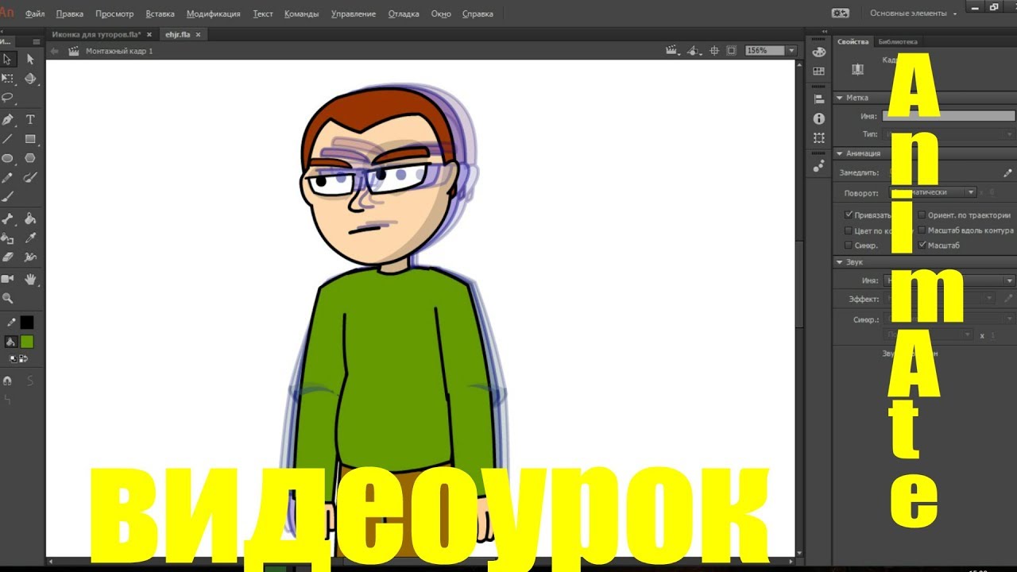Select the PolyStar hexagon tool
Viewport: 1017px width, 572px height.
pos(30,158)
